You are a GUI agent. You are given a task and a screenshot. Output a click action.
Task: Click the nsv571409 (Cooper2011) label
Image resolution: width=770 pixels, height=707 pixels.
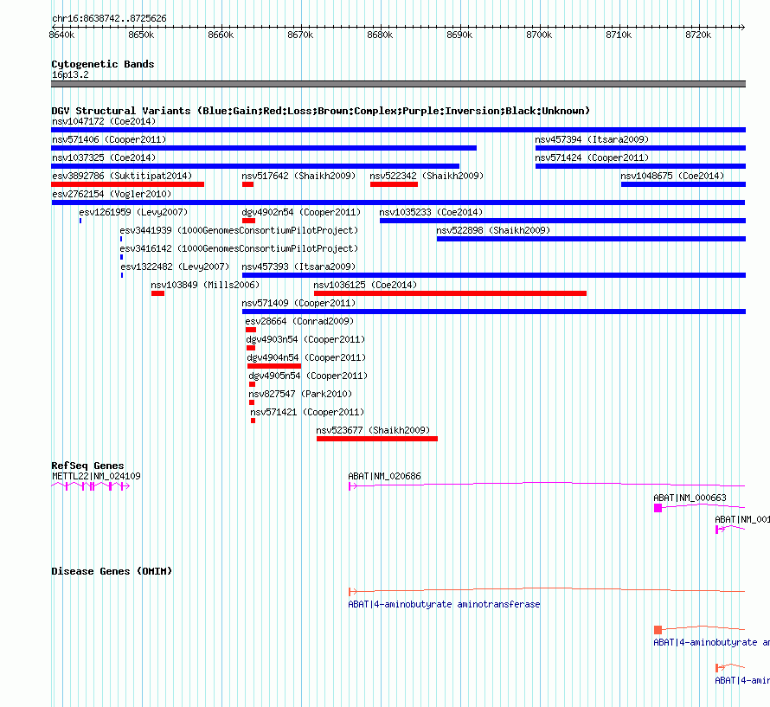pos(298,303)
